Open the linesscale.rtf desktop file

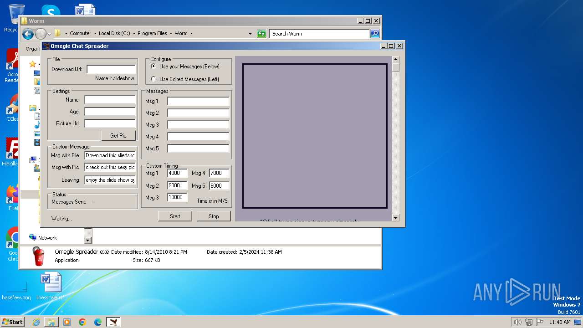(x=50, y=287)
